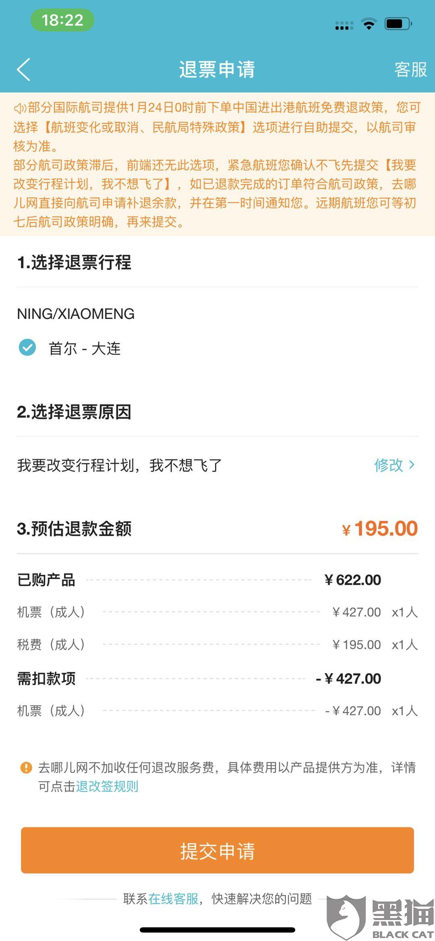Screen dimensions: 435x941
Task: Tap the Wi-Fi status icon
Action: [369, 24]
